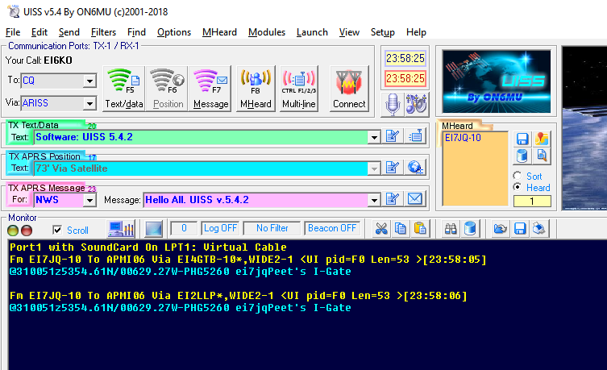This screenshot has height=370, width=607.
Task: Toggle the No Filter indicator
Action: 272,228
